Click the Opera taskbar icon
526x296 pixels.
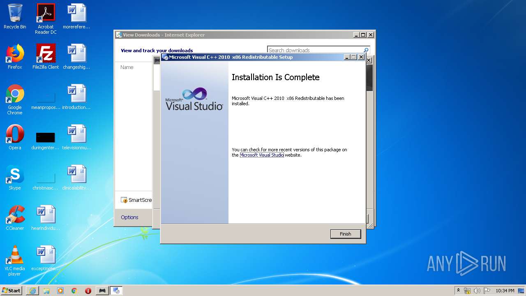click(88, 291)
